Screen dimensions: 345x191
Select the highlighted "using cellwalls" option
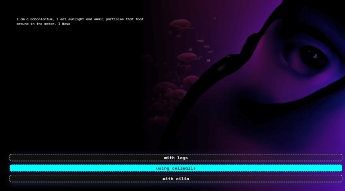pos(176,168)
